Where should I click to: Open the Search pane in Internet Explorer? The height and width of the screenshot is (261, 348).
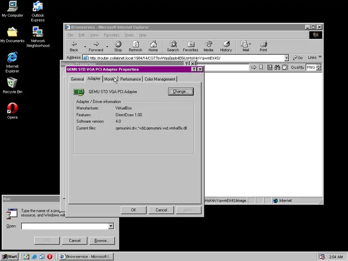[x=173, y=46]
